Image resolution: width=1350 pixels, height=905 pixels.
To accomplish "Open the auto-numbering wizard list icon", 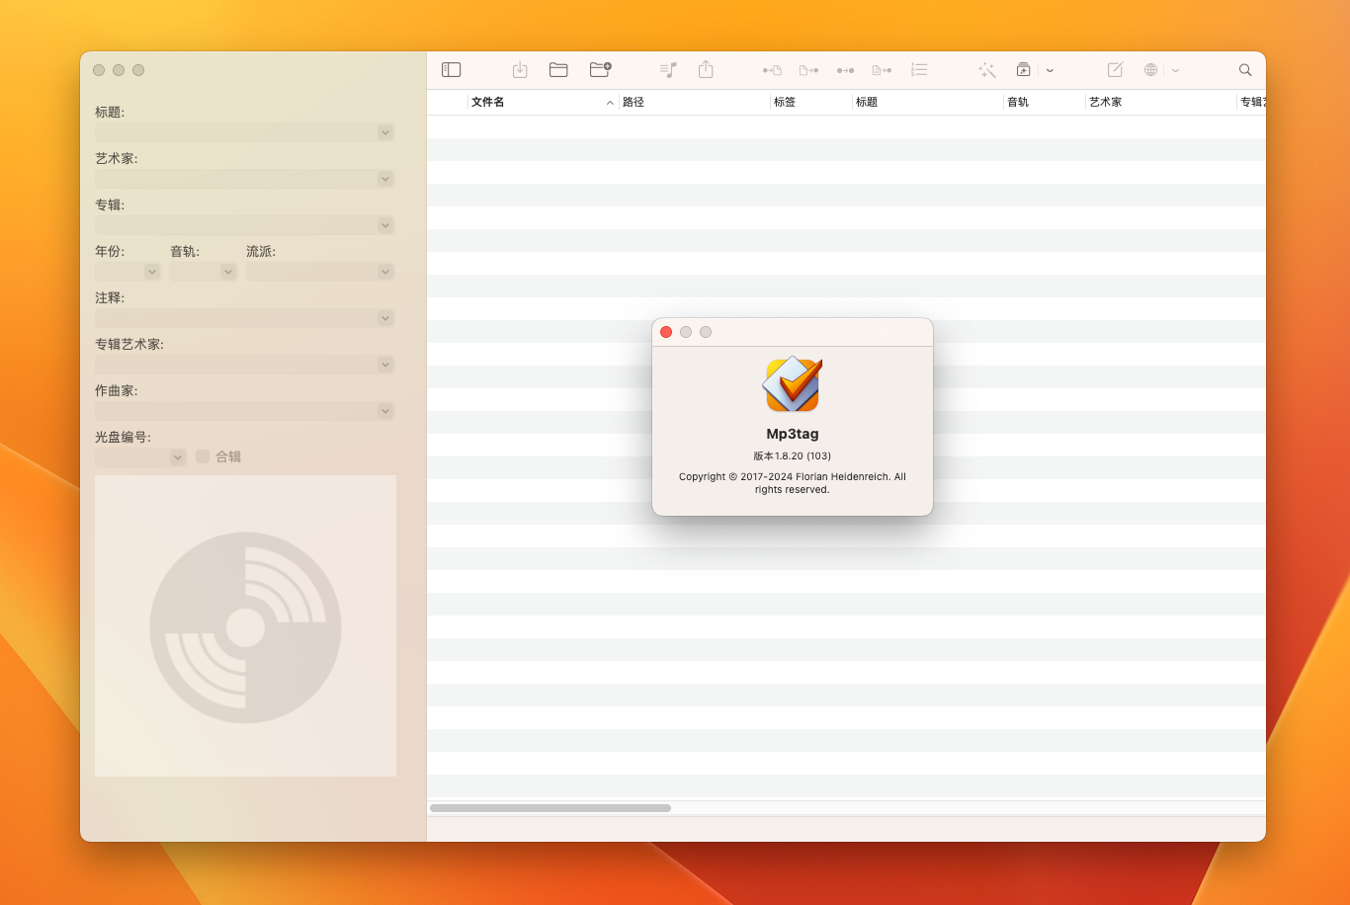I will click(919, 70).
